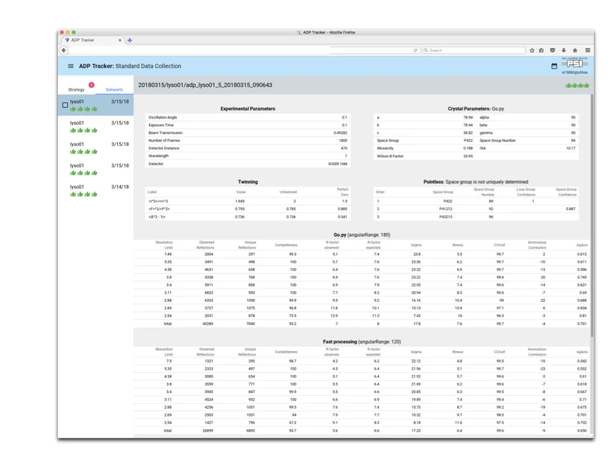The height and width of the screenshot is (461, 615).
Task: Click the Number of Frames row
Action: coord(248,140)
